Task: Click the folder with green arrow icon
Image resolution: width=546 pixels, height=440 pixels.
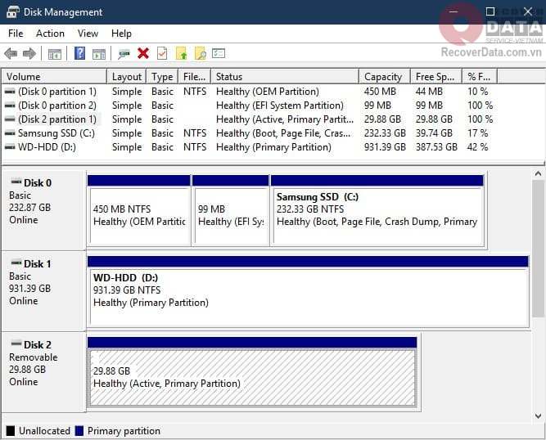Action: 182,53
